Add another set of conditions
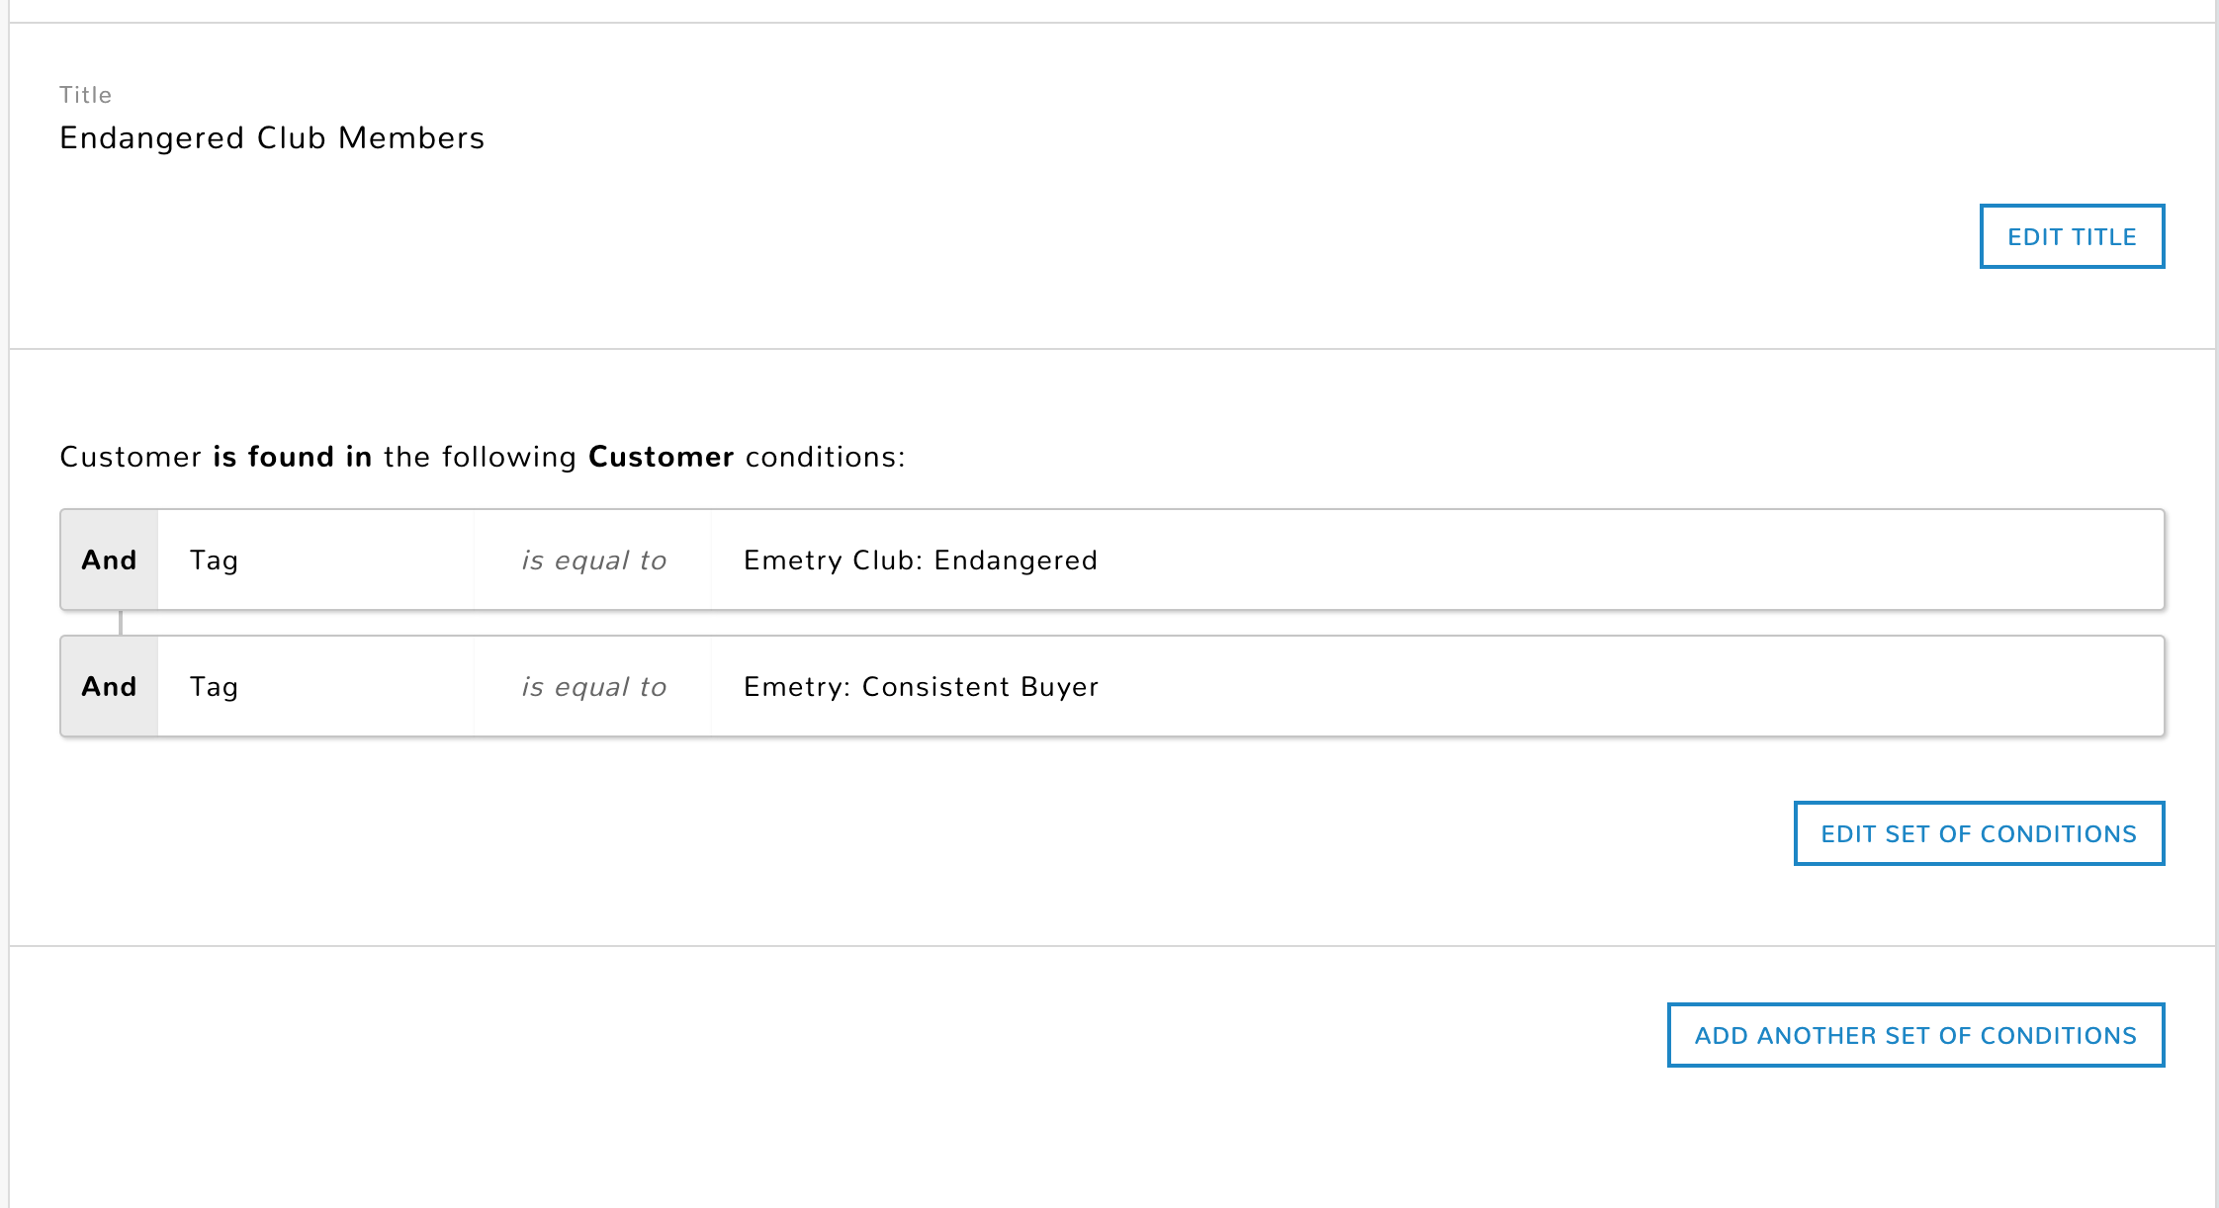The height and width of the screenshot is (1208, 2219). tap(1915, 1035)
